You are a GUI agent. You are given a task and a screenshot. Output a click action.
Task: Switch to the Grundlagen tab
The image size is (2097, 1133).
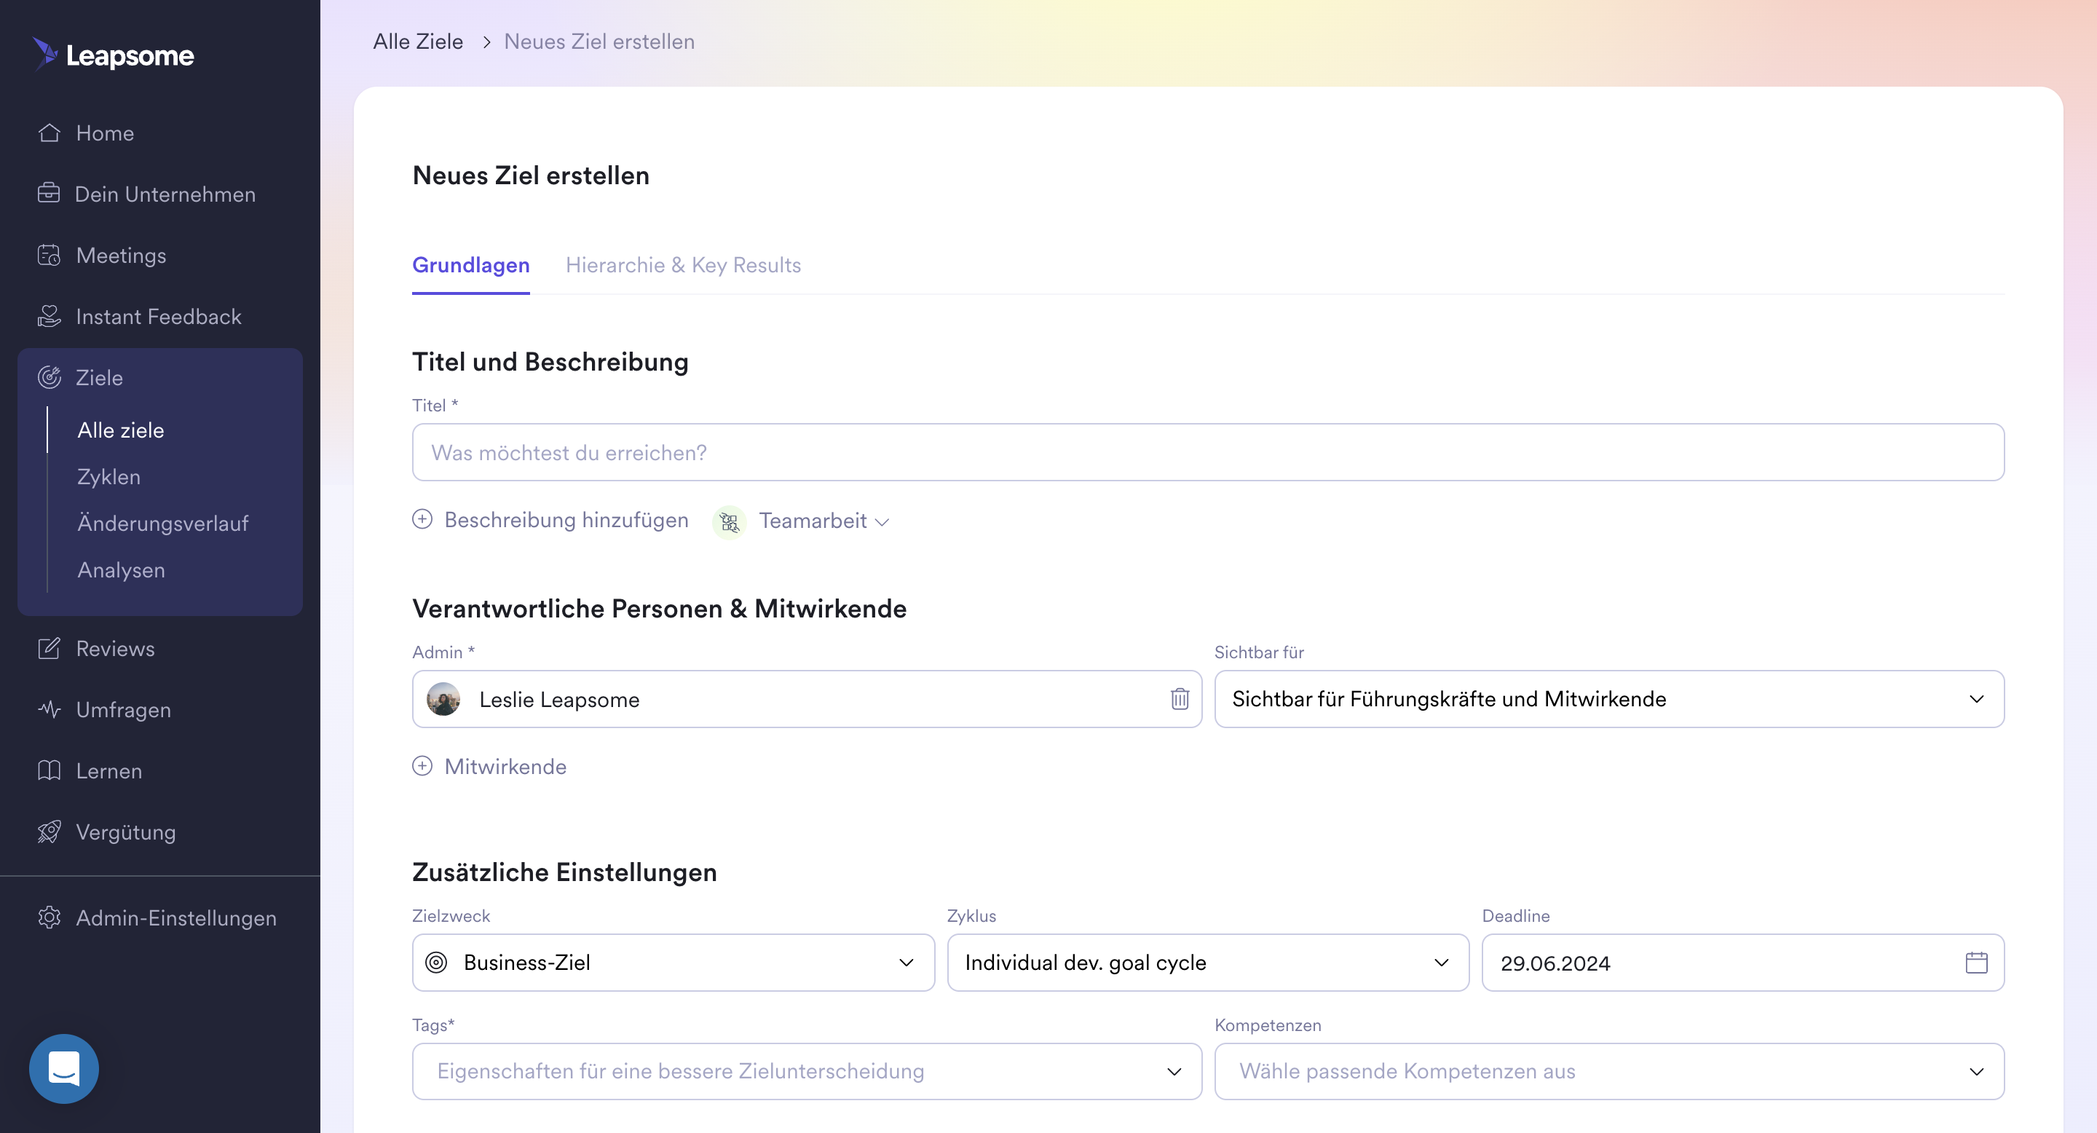[470, 265]
